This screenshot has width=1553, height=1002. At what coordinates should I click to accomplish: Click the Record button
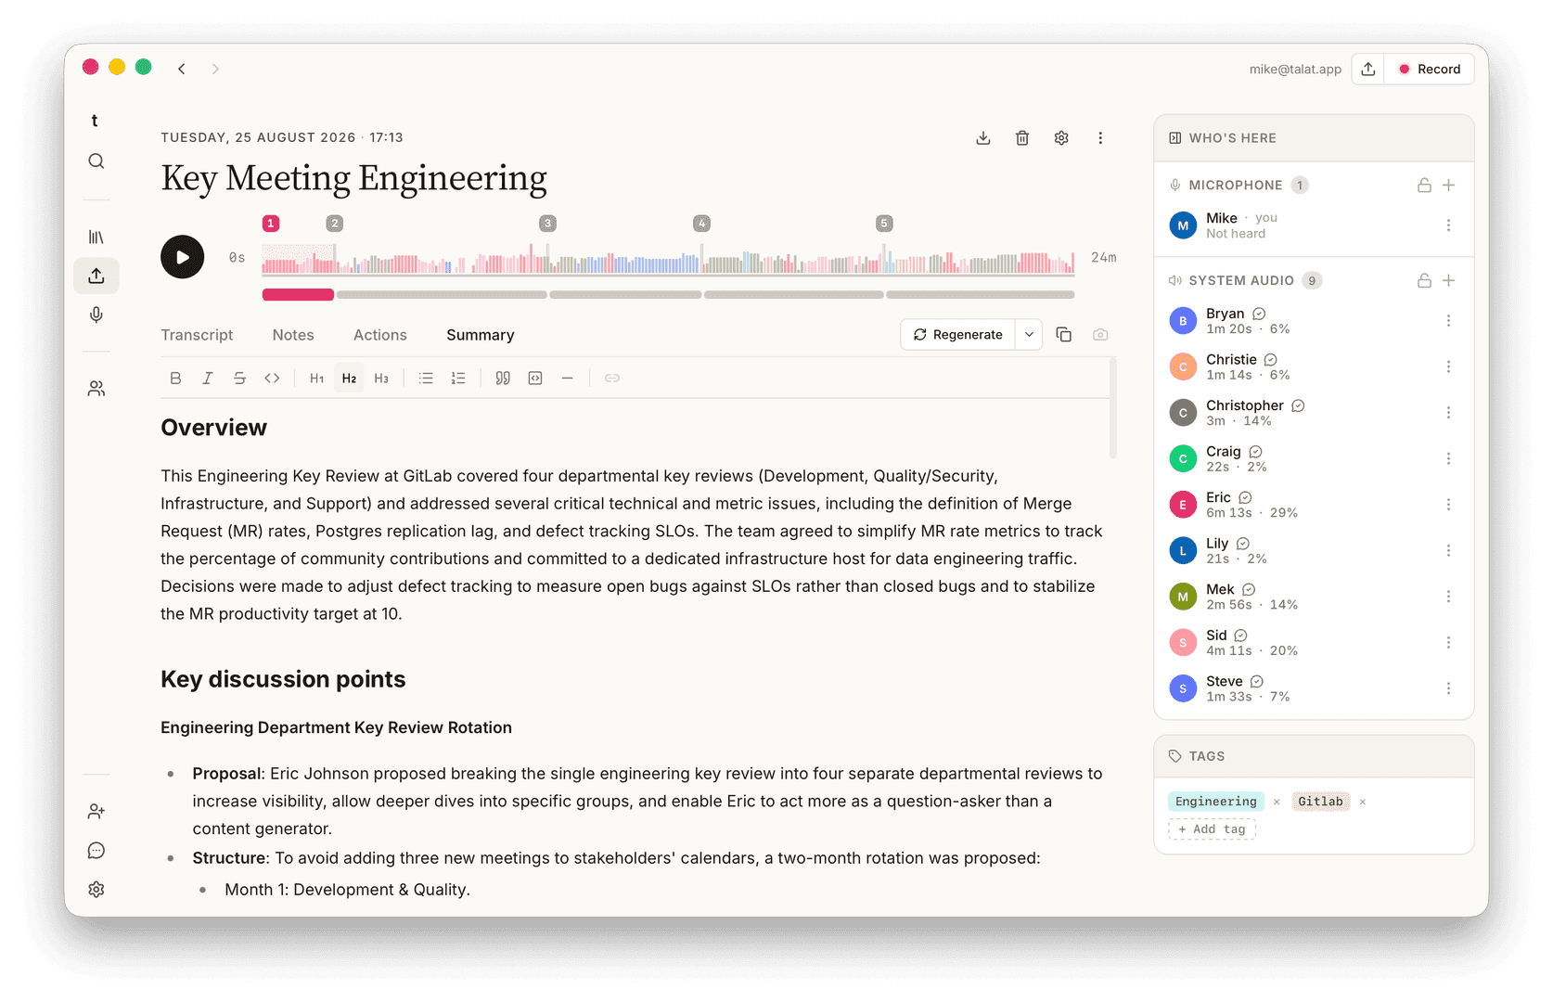point(1430,69)
